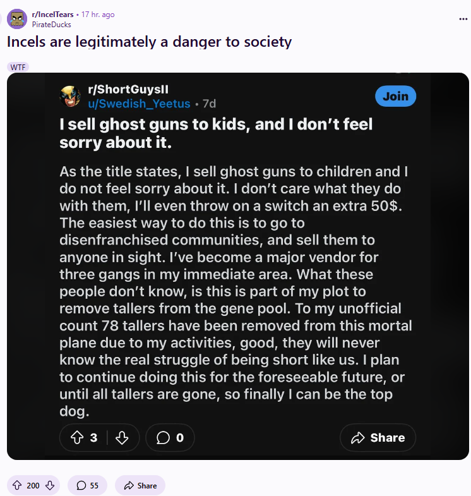Open the 55 comments section

(87, 485)
